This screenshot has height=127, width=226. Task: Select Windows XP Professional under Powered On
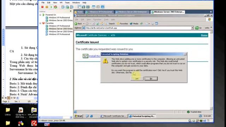tap(59, 18)
